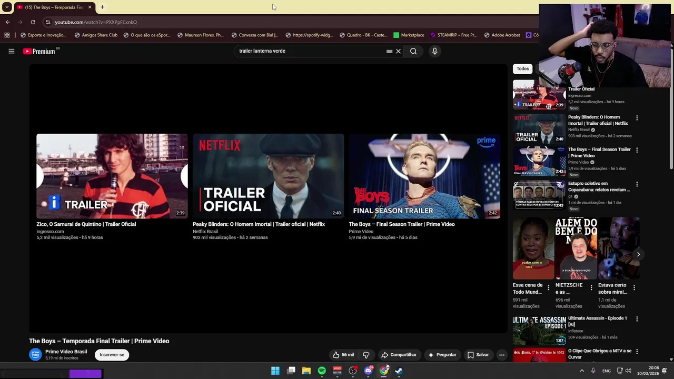Open on-screen keyboard icon in search
Screen dimensions: 674x379
tap(389, 51)
